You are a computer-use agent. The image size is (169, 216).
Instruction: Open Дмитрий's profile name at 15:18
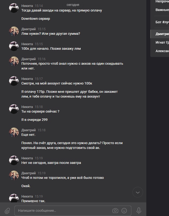pos(29,130)
